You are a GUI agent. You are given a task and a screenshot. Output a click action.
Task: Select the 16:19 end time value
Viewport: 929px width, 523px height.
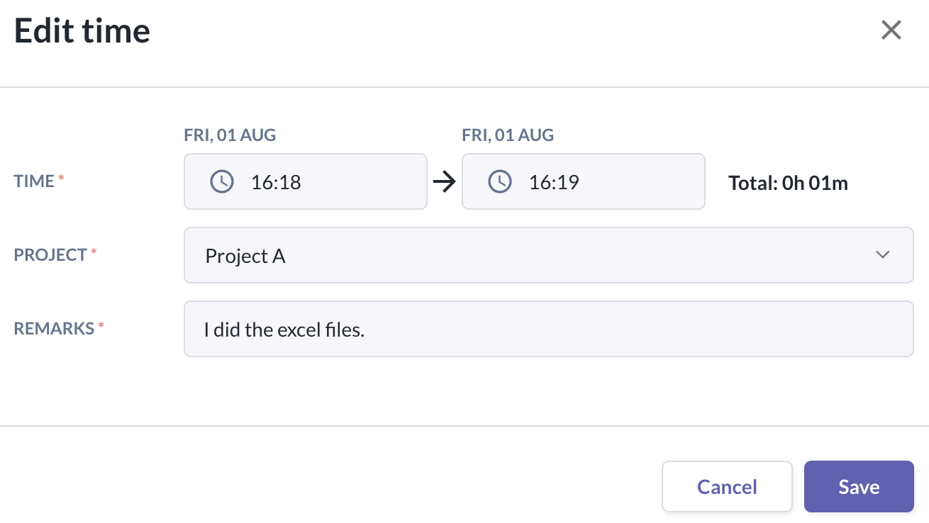(554, 183)
